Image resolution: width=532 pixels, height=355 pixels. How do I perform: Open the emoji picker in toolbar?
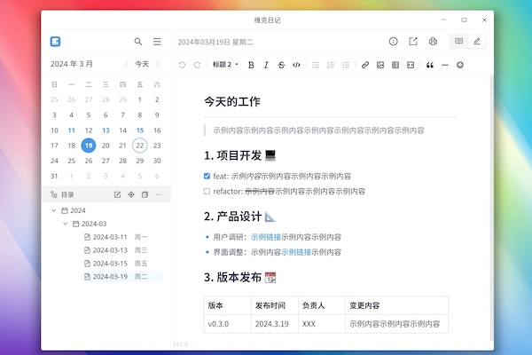click(460, 65)
